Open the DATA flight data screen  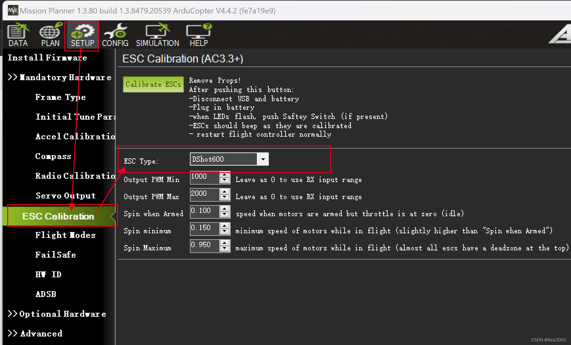18,35
